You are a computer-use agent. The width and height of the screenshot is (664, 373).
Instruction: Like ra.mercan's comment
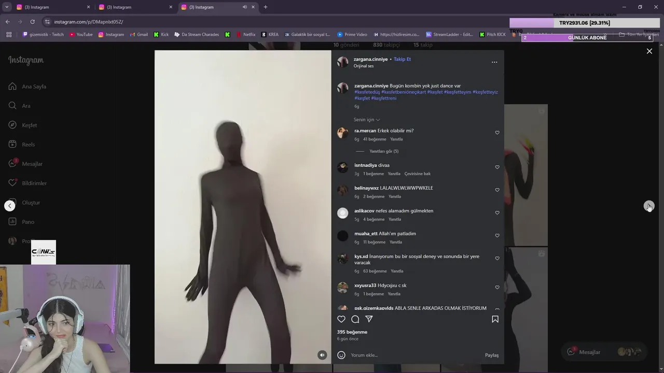point(497,133)
